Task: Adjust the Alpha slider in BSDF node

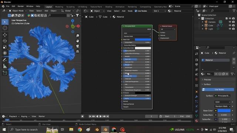Action: (137, 99)
